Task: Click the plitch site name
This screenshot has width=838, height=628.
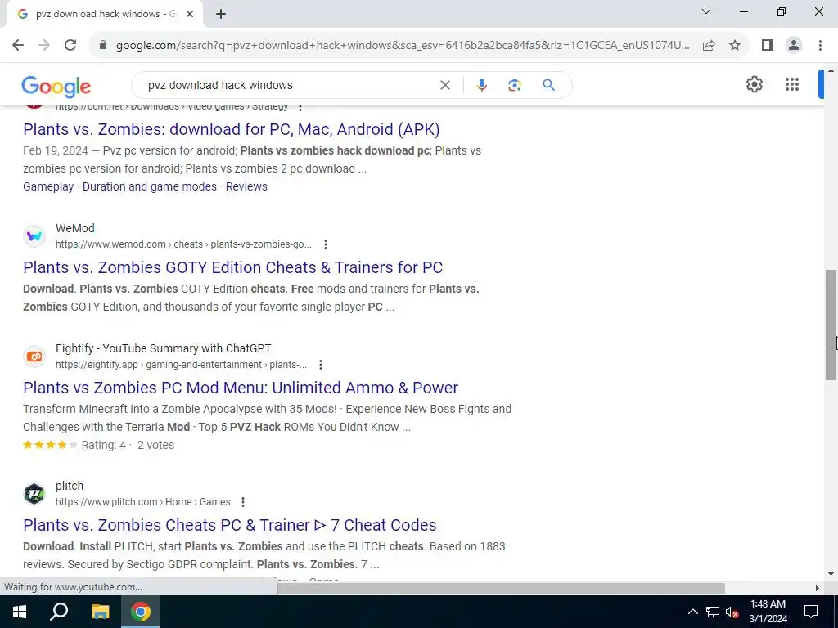Action: (70, 486)
